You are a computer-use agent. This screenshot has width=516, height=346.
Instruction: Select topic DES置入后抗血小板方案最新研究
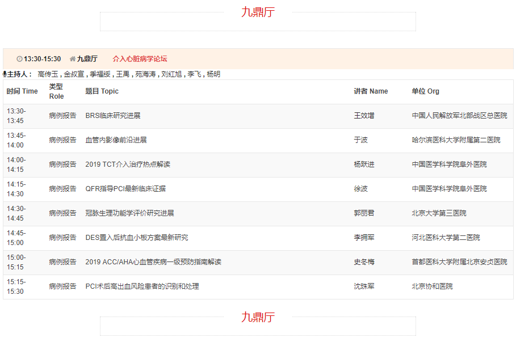click(137, 237)
